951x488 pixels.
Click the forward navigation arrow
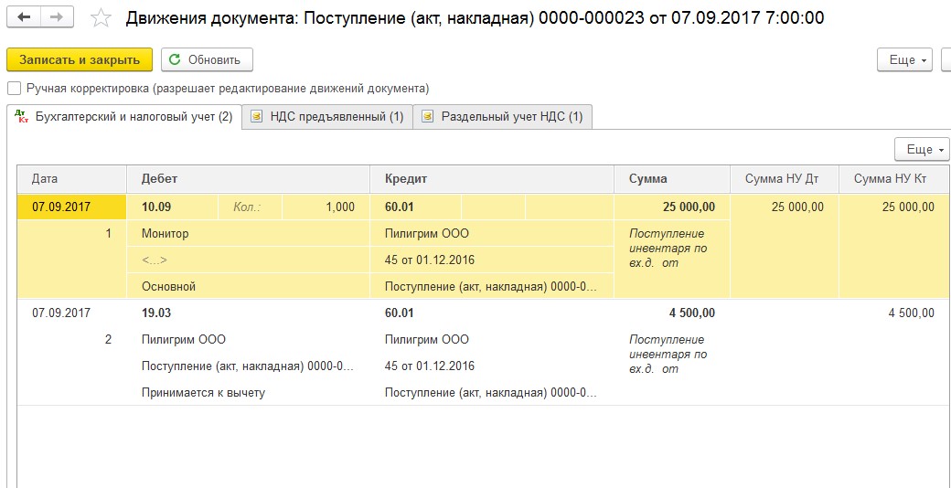point(56,18)
